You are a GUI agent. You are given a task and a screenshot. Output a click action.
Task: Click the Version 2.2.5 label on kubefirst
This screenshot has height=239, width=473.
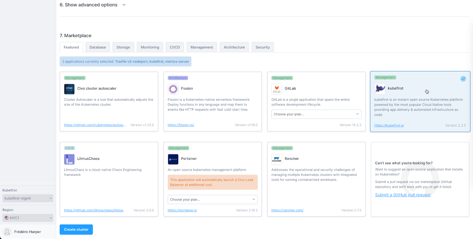click(456, 126)
